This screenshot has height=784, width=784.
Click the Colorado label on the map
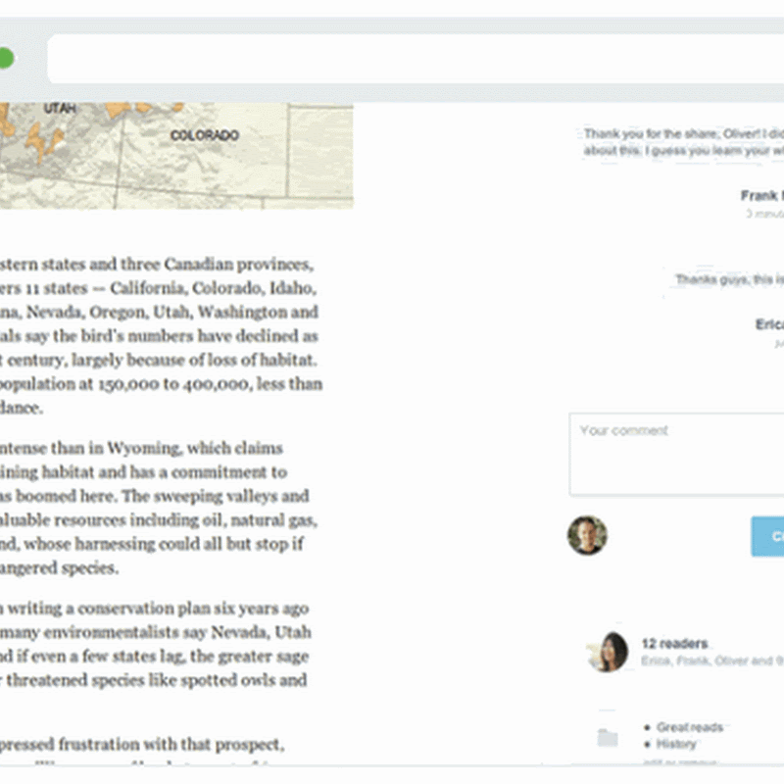[x=205, y=134]
